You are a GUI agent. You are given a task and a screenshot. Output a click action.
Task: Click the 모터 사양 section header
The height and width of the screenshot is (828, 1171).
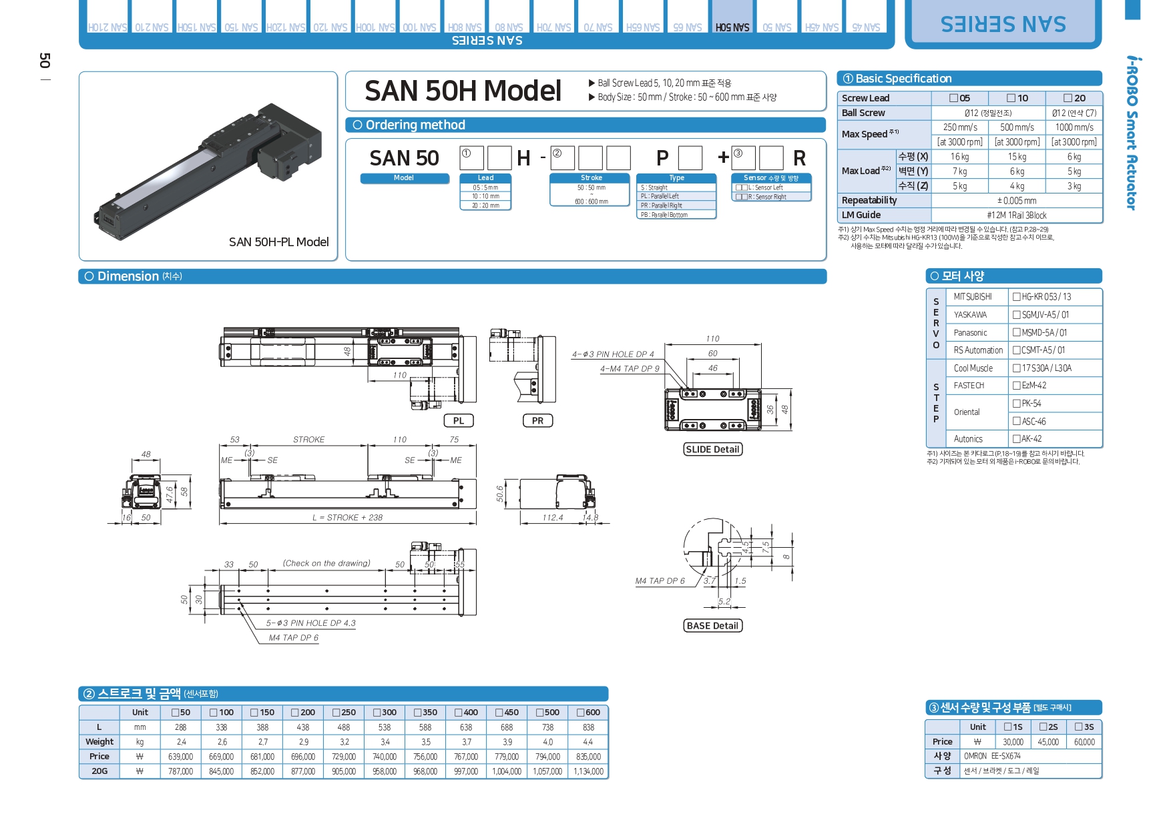[1014, 276]
